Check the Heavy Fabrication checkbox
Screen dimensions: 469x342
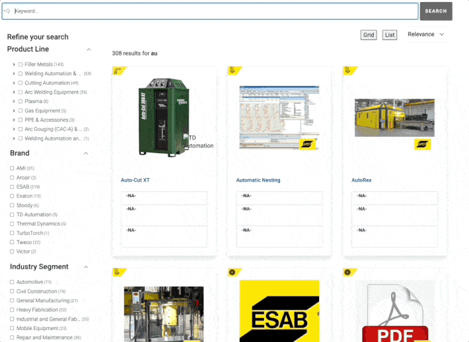12,310
